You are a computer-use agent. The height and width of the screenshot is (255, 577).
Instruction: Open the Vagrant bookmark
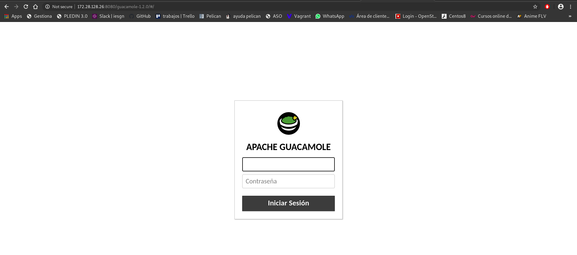pos(299,16)
